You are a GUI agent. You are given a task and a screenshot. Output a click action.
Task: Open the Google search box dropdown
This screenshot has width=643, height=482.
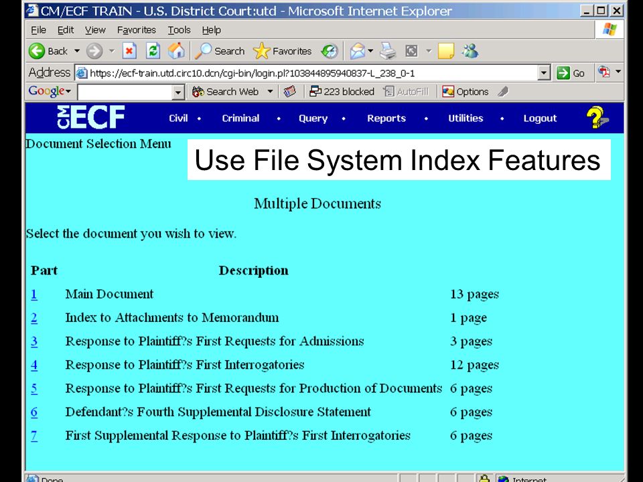coord(177,92)
